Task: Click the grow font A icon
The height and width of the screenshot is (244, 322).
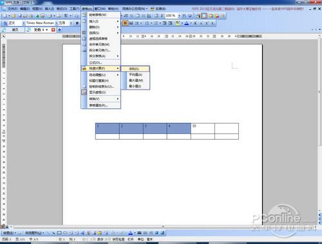Action: (195, 23)
